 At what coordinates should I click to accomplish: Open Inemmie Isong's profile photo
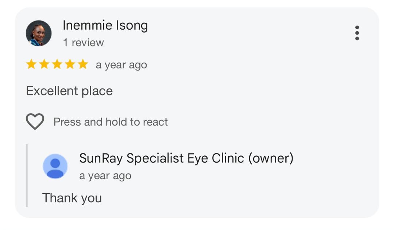(39, 33)
